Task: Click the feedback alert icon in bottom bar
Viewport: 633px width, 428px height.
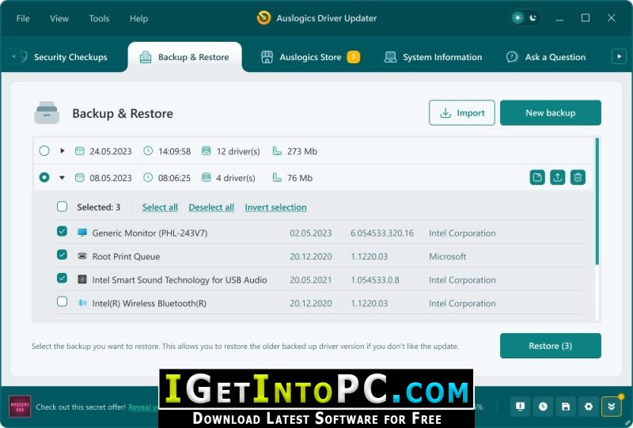Action: (520, 407)
